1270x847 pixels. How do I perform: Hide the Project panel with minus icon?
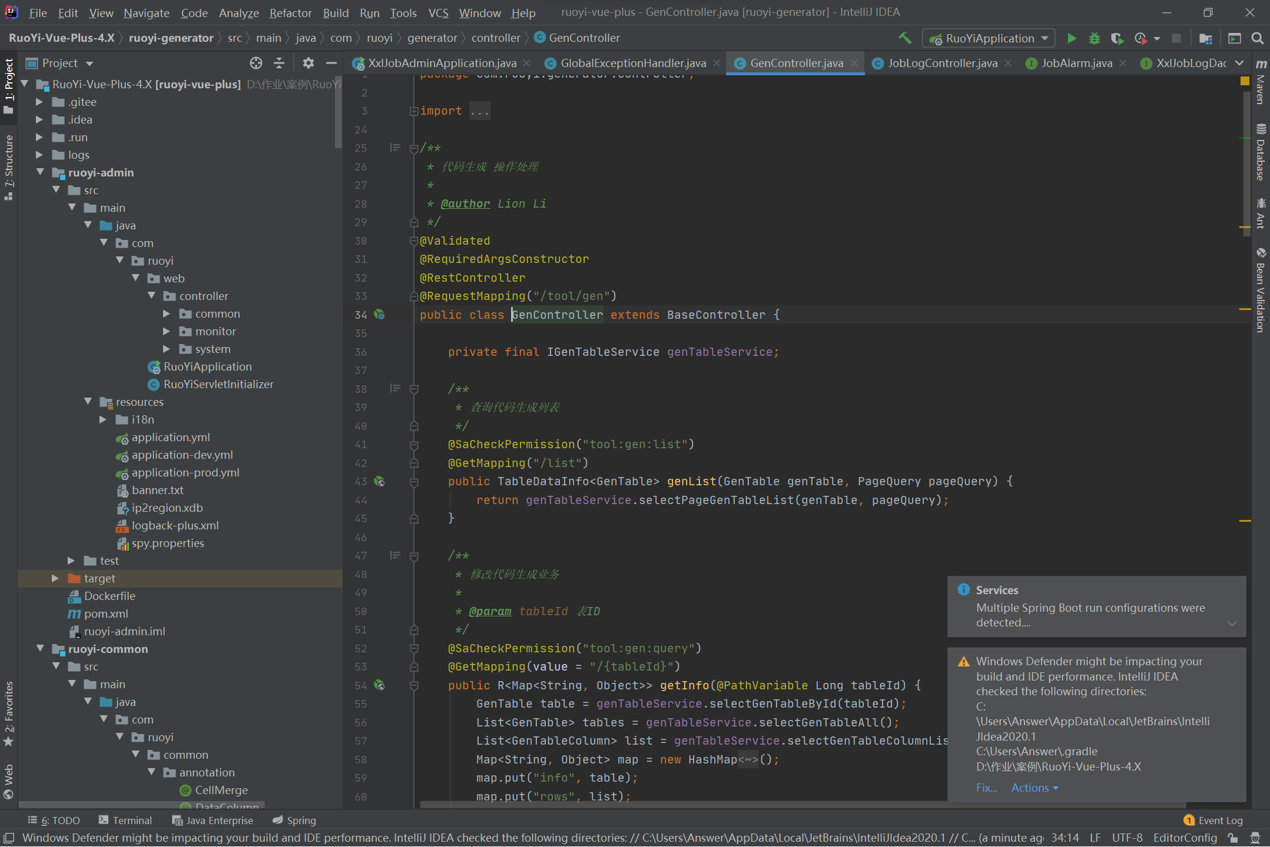tap(331, 63)
